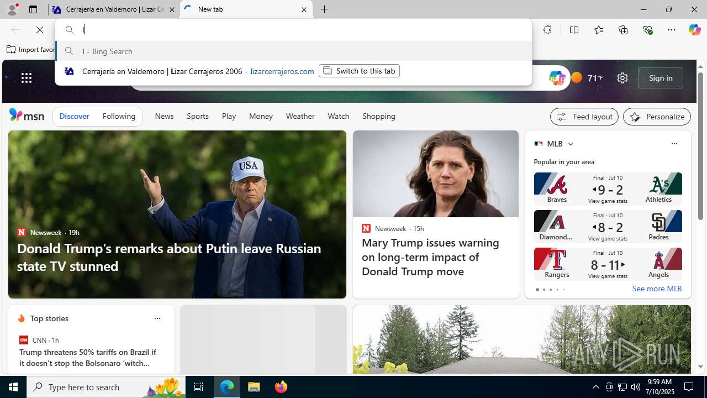Open MSN page settings gear
707x398 pixels.
click(622, 78)
